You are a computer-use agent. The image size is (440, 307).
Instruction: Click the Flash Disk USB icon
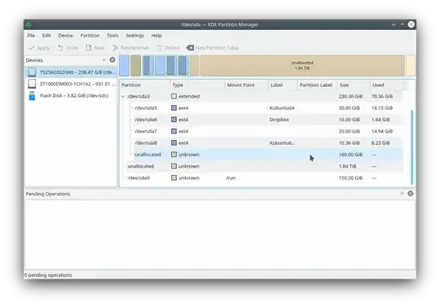pyautogui.click(x=32, y=95)
